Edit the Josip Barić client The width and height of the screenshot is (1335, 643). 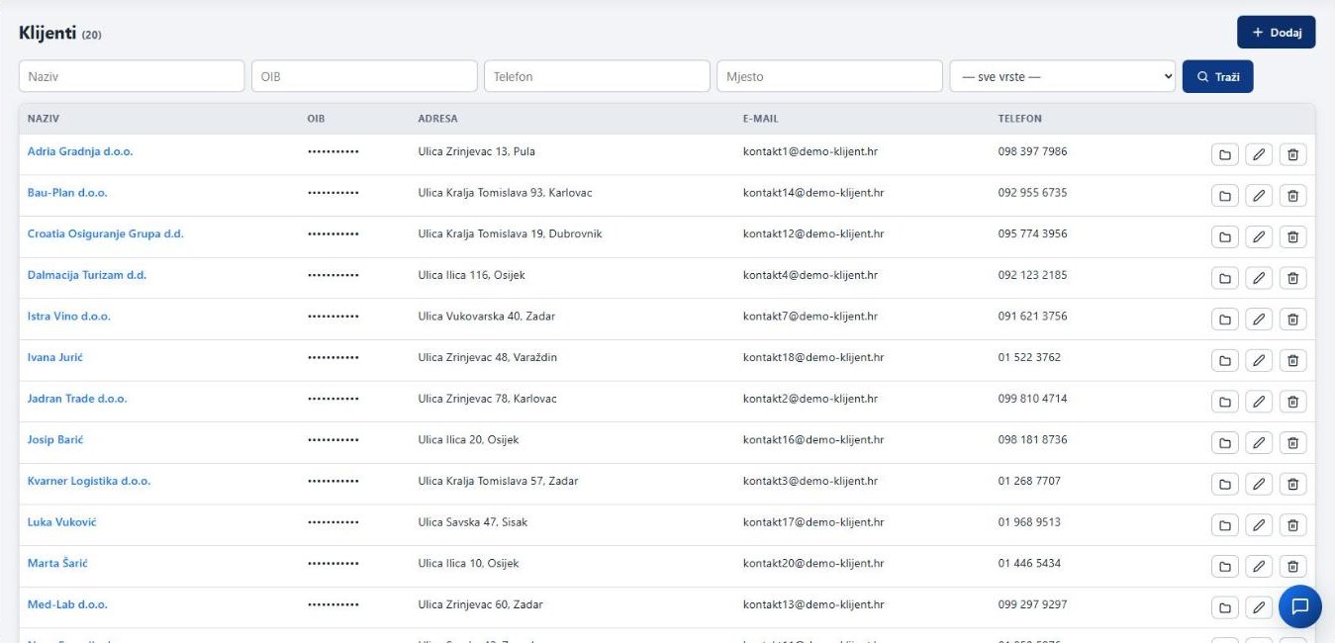point(1259,443)
